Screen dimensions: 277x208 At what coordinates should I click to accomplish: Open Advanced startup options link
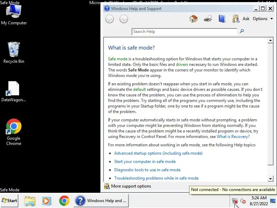point(158,153)
